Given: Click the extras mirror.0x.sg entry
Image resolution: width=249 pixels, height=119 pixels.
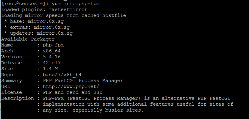Looking at the screenshot, I should click(x=37, y=27).
